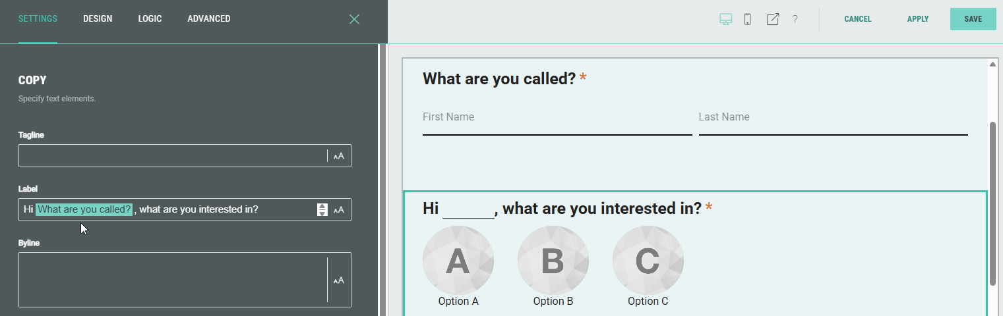Switch to mobile preview icon
Viewport: 1003px width, 316px height.
pyautogui.click(x=747, y=19)
